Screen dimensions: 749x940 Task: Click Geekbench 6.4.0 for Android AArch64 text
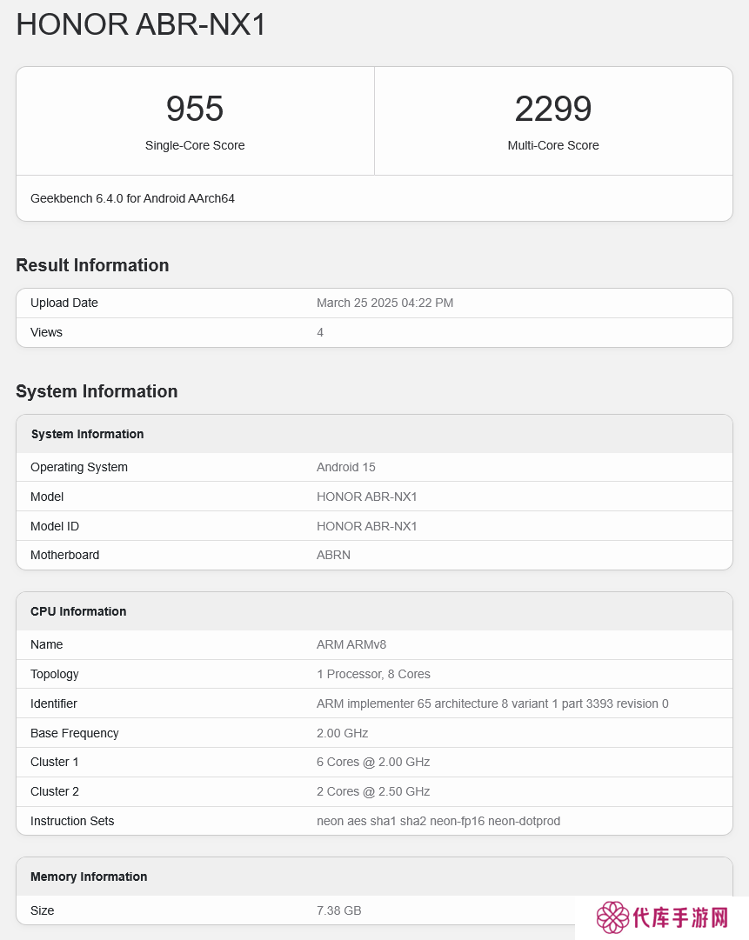click(132, 198)
